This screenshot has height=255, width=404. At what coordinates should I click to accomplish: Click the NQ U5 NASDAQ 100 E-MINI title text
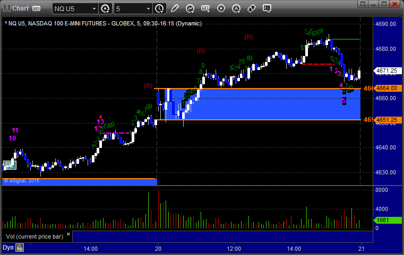[x=103, y=23]
